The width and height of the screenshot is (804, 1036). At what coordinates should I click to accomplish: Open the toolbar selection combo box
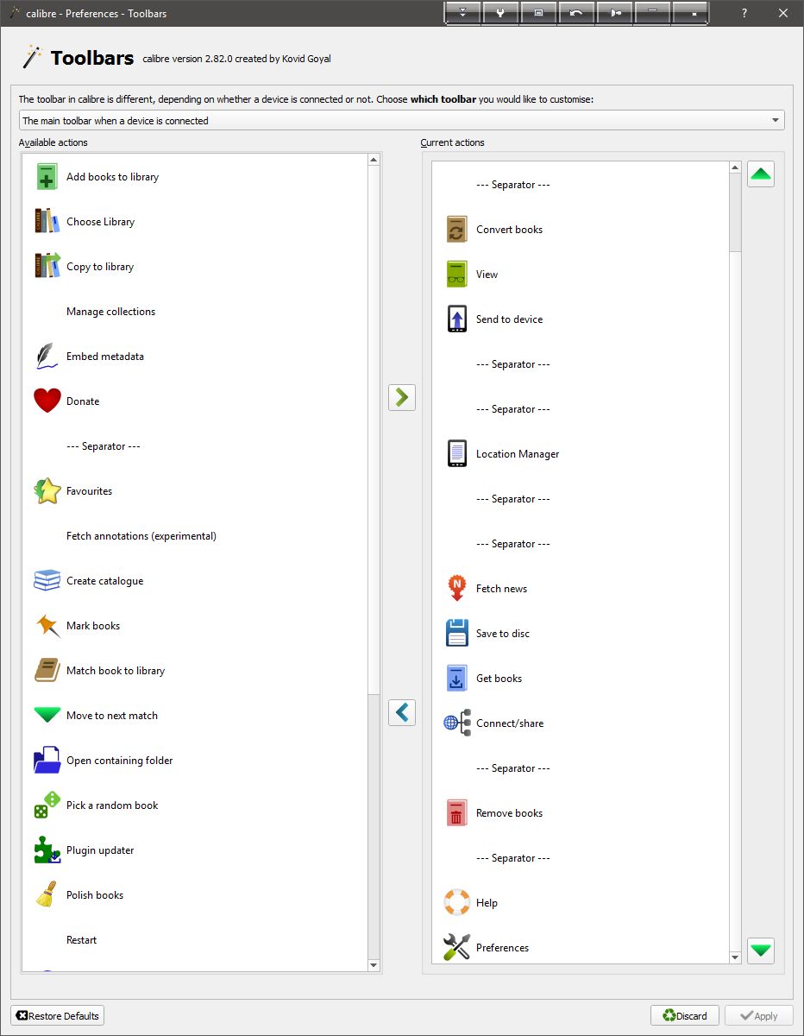402,121
